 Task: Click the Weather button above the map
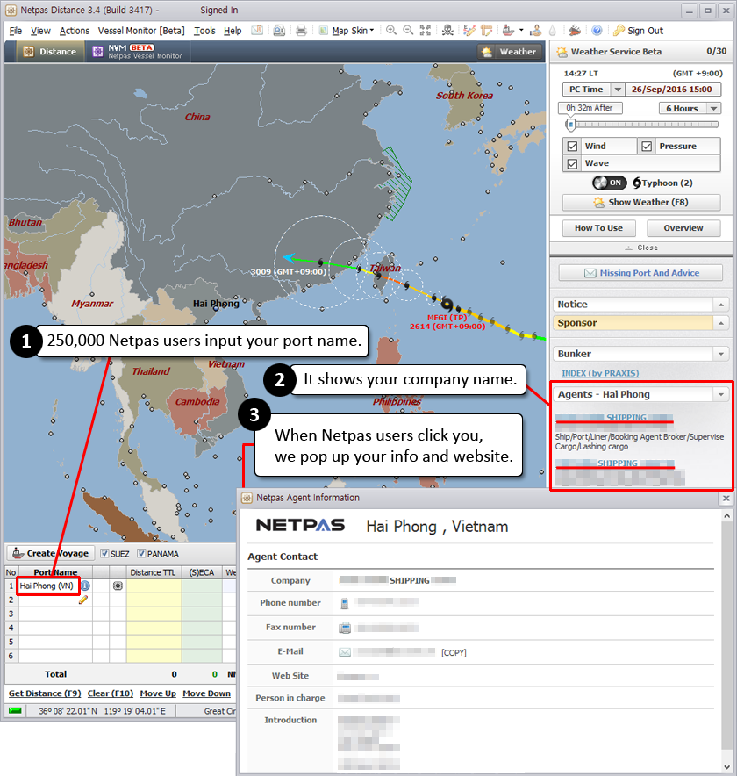tap(509, 52)
